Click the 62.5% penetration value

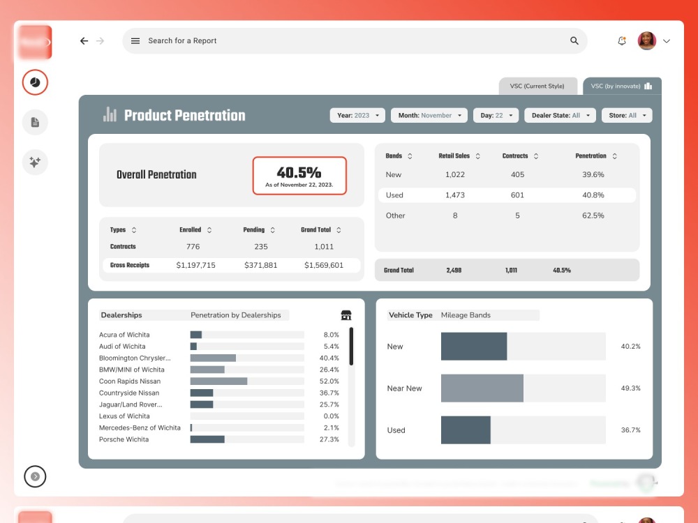coord(593,215)
